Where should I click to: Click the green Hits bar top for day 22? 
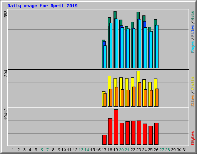(x=132, y=25)
